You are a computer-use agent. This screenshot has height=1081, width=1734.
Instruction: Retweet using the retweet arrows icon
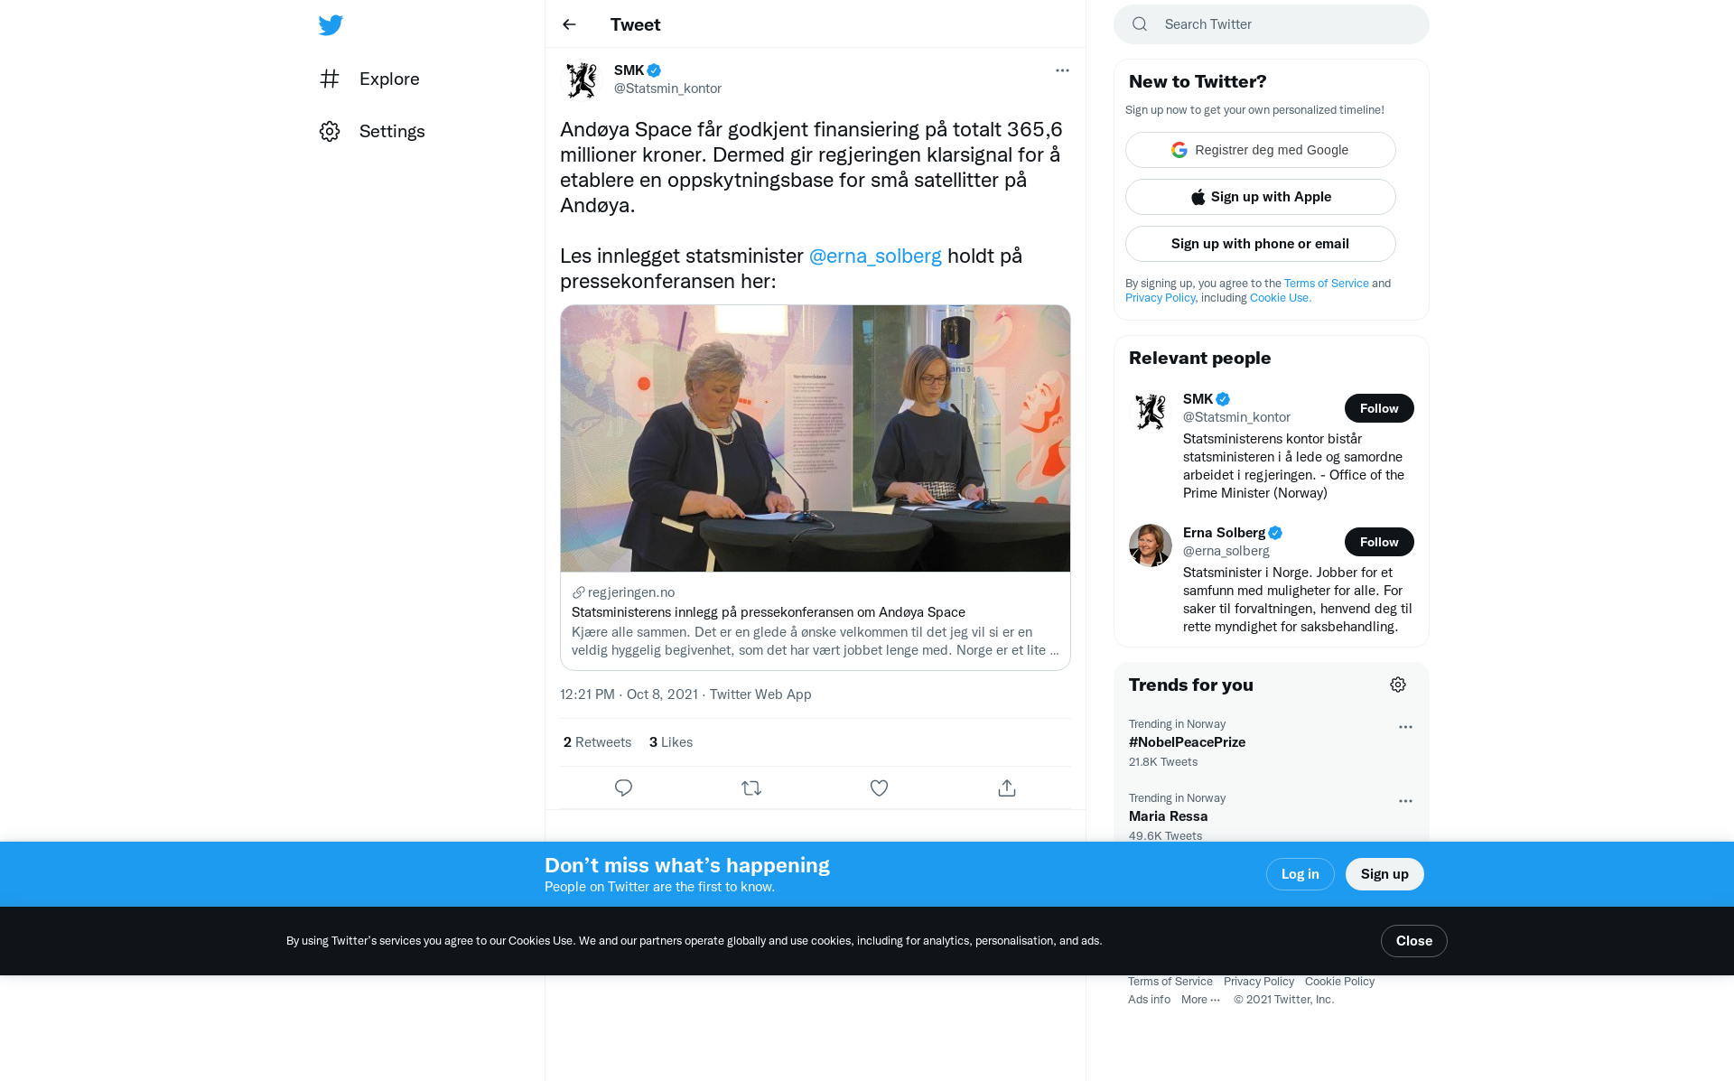pyautogui.click(x=751, y=787)
